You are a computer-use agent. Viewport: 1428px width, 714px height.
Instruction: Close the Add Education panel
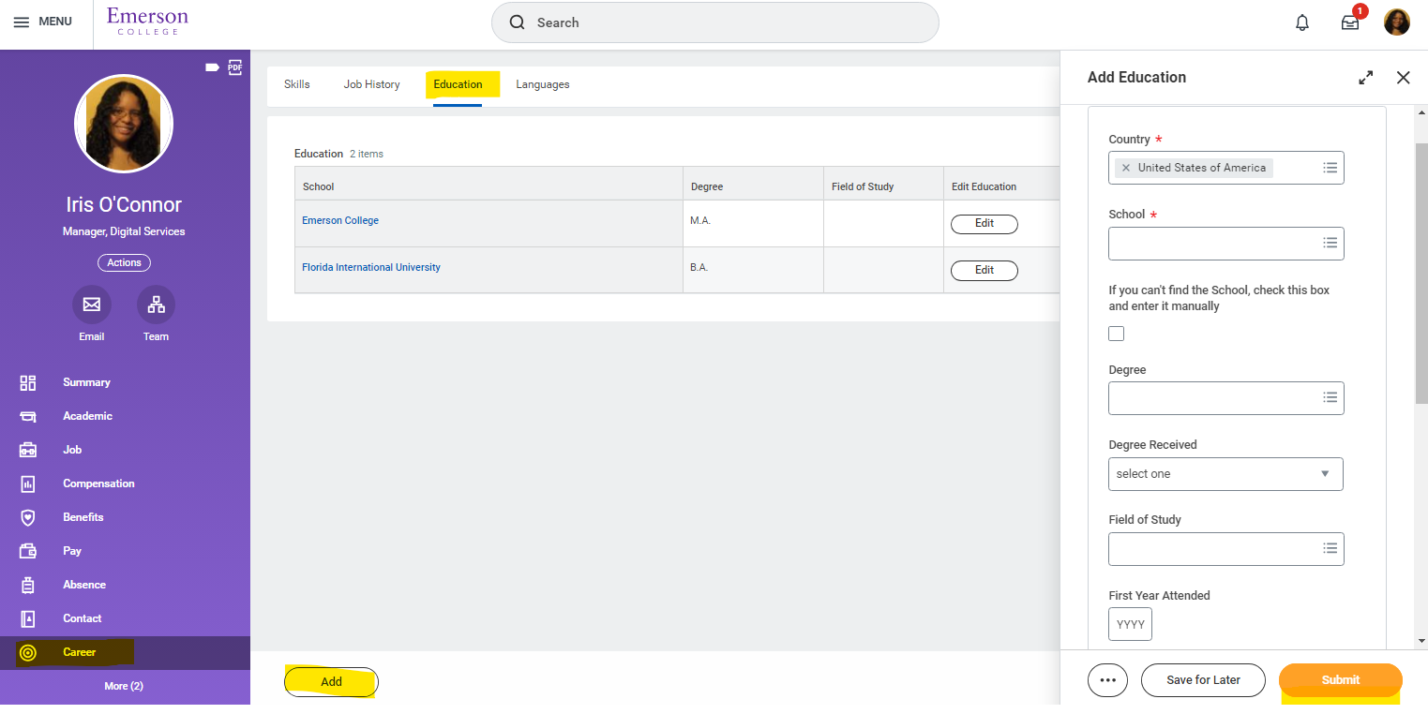click(x=1403, y=78)
